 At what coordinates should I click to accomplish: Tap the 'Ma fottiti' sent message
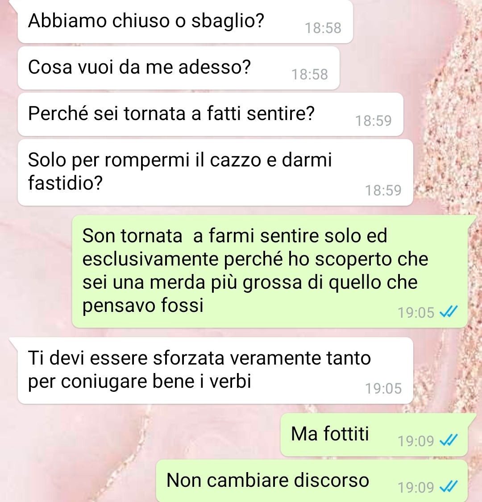pyautogui.click(x=374, y=435)
